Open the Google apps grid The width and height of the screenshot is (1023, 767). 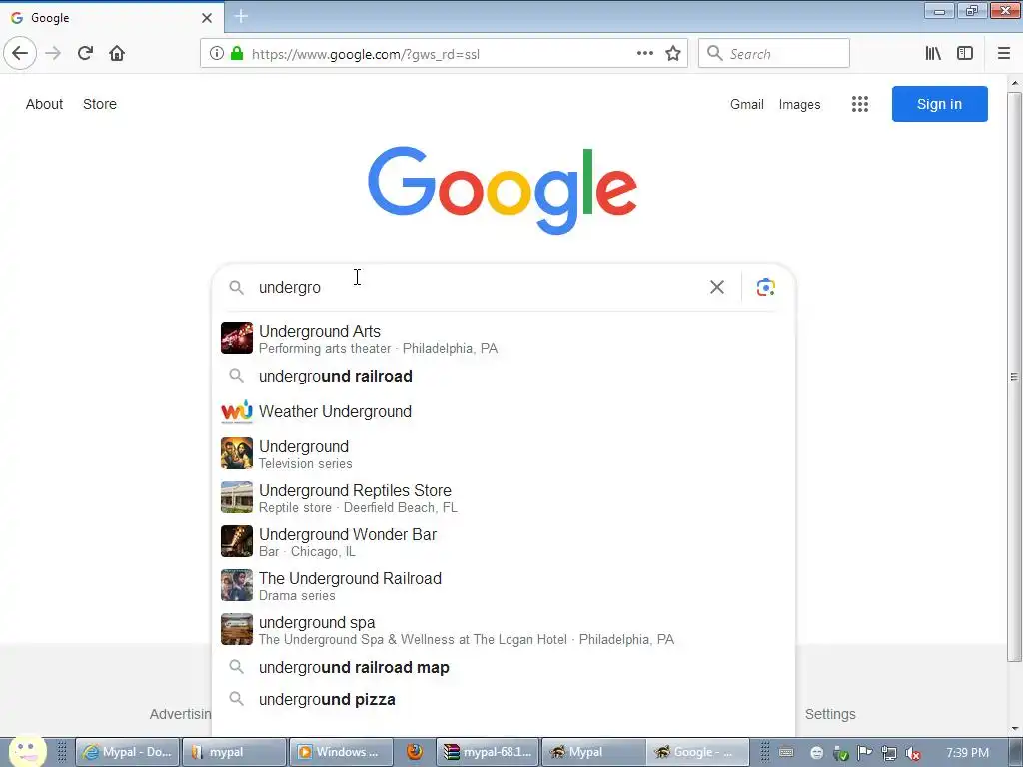click(860, 104)
